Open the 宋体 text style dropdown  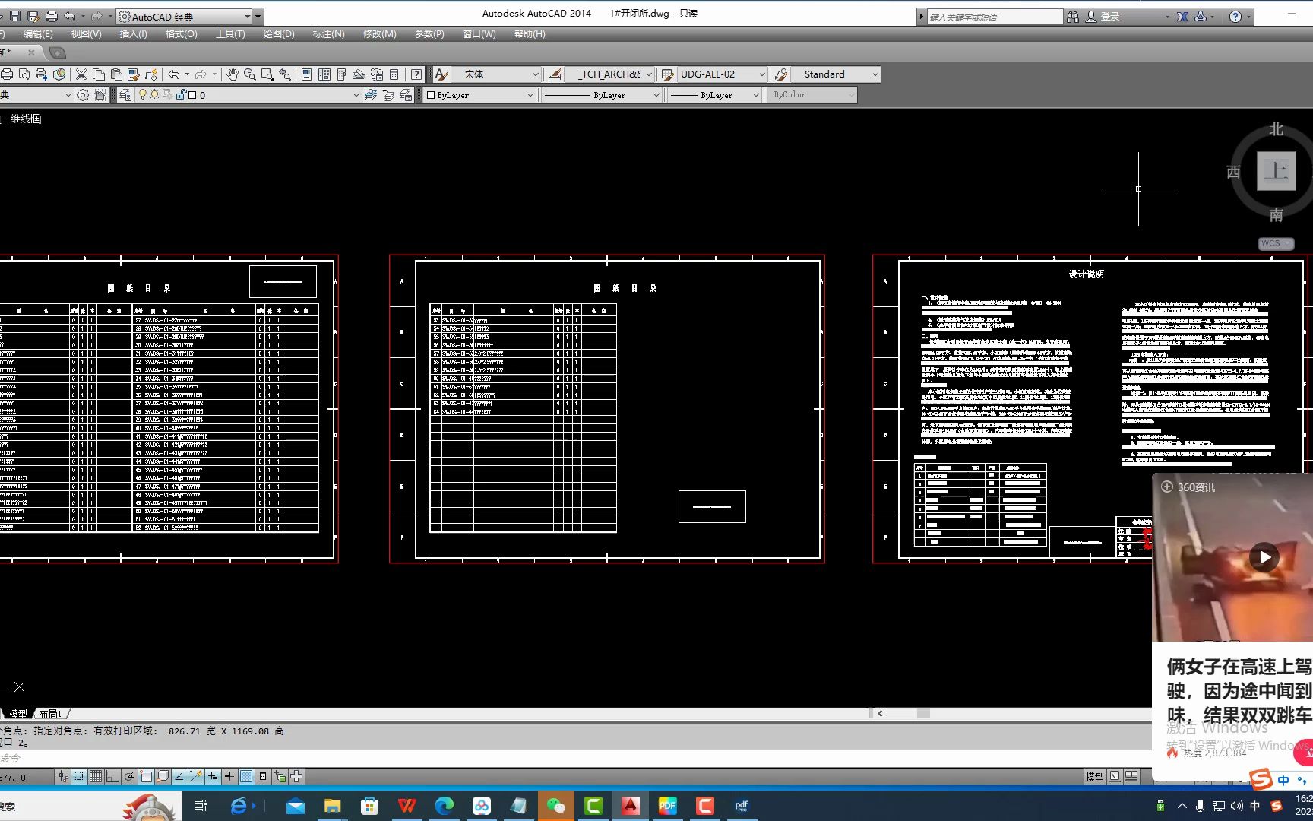point(535,74)
